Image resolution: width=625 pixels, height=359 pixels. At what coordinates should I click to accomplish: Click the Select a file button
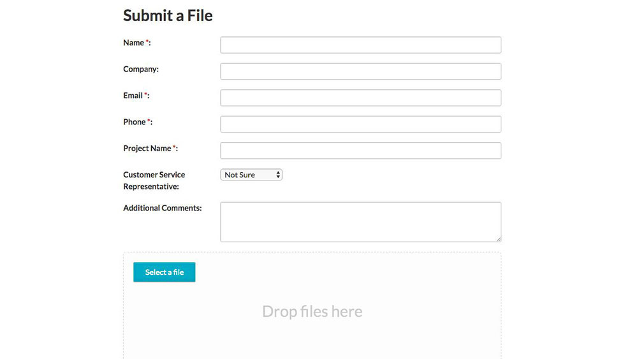(x=165, y=272)
